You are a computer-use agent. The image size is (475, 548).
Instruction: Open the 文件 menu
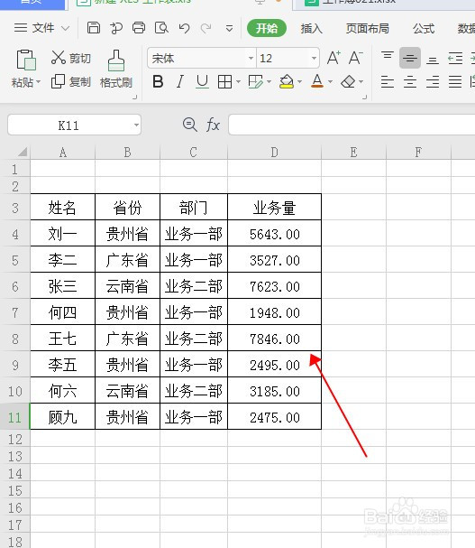(34, 28)
